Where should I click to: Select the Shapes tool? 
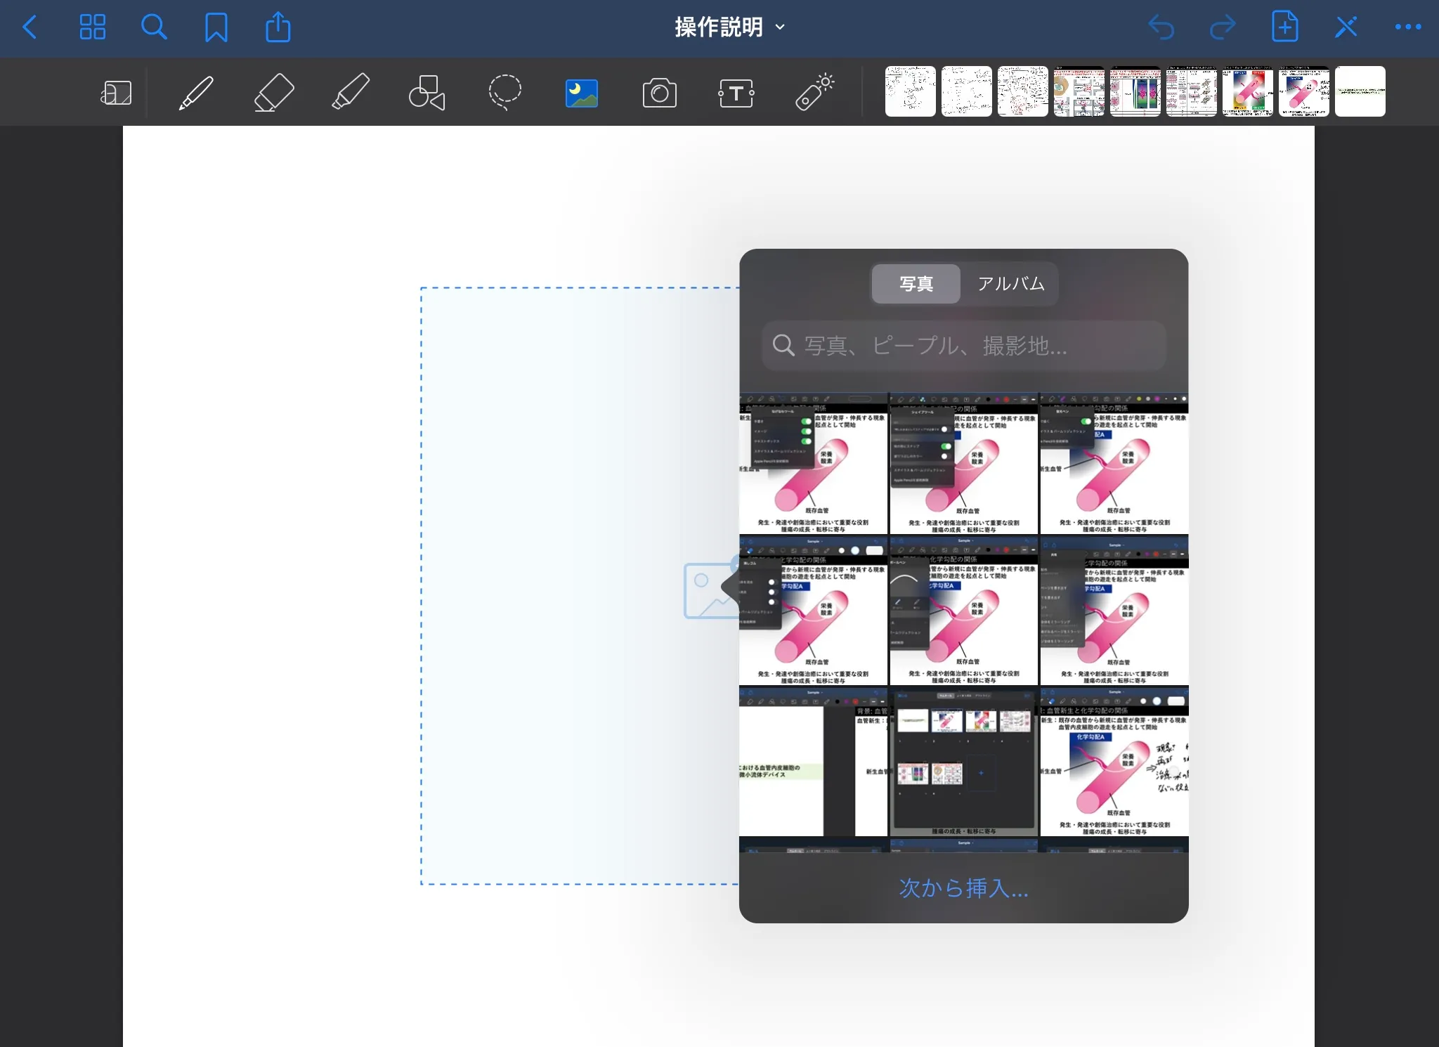(427, 92)
